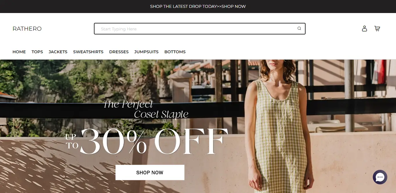396x193 pixels.
Task: Open the BOTTOMS category
Action: pos(175,52)
